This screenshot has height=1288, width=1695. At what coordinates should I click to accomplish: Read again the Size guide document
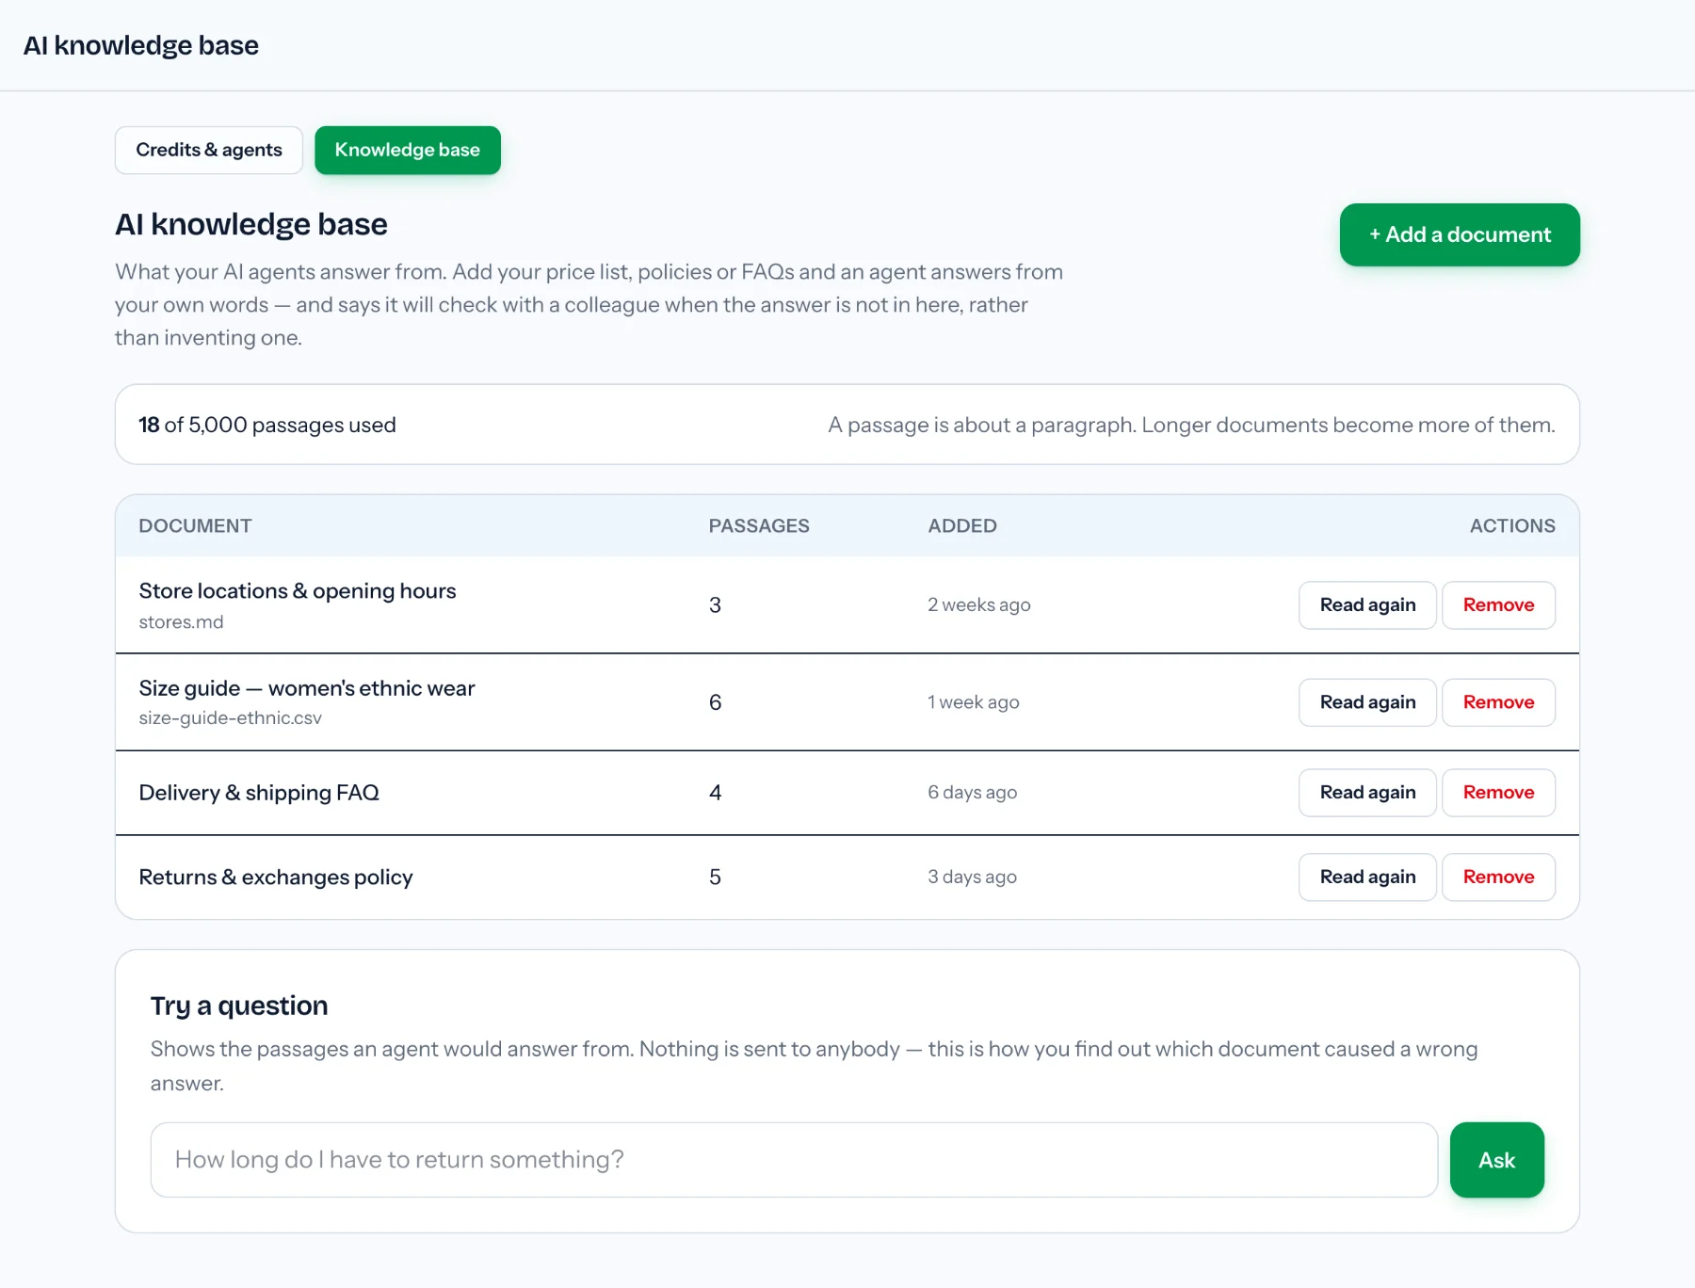[1367, 702]
